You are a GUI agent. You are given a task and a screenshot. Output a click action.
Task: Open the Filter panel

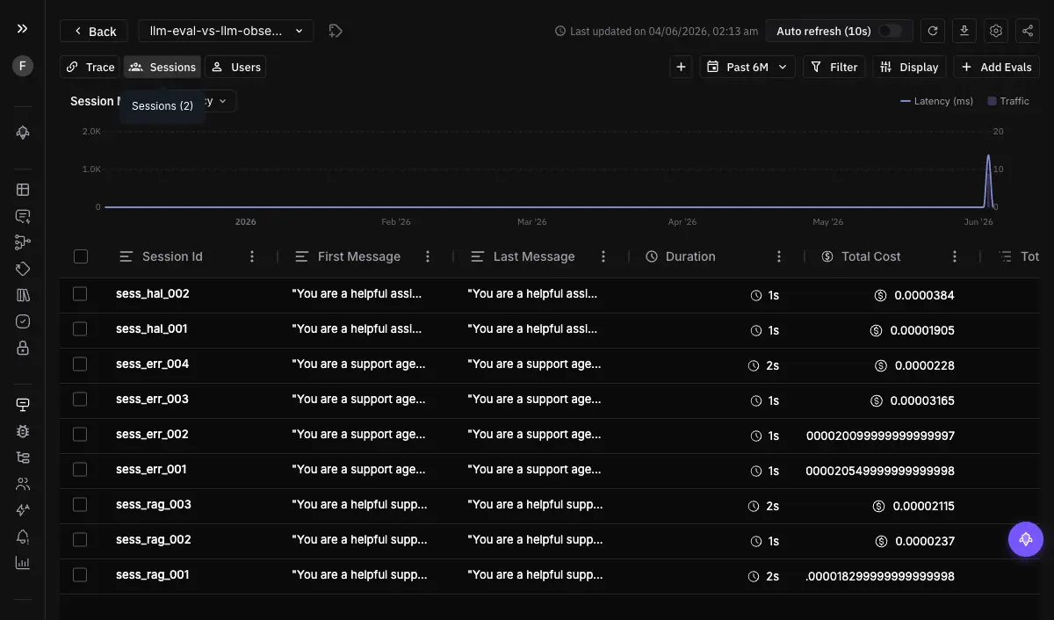834,67
